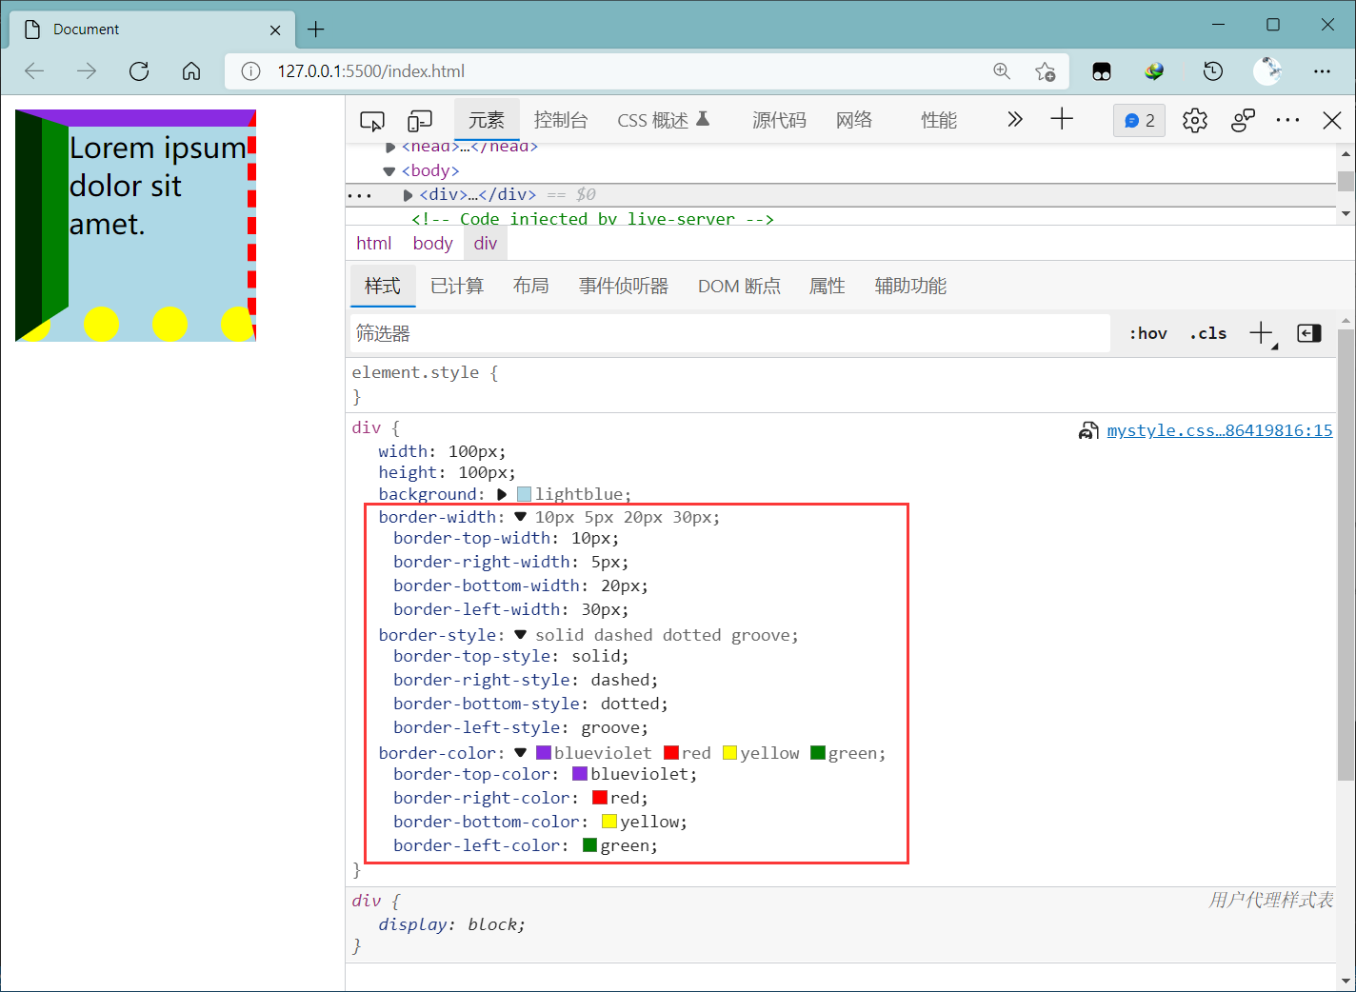Add new style rule plus icon
This screenshot has height=992, width=1356.
(x=1262, y=333)
